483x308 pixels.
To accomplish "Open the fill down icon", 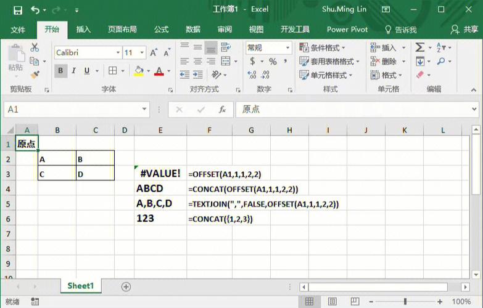I will click(x=420, y=61).
